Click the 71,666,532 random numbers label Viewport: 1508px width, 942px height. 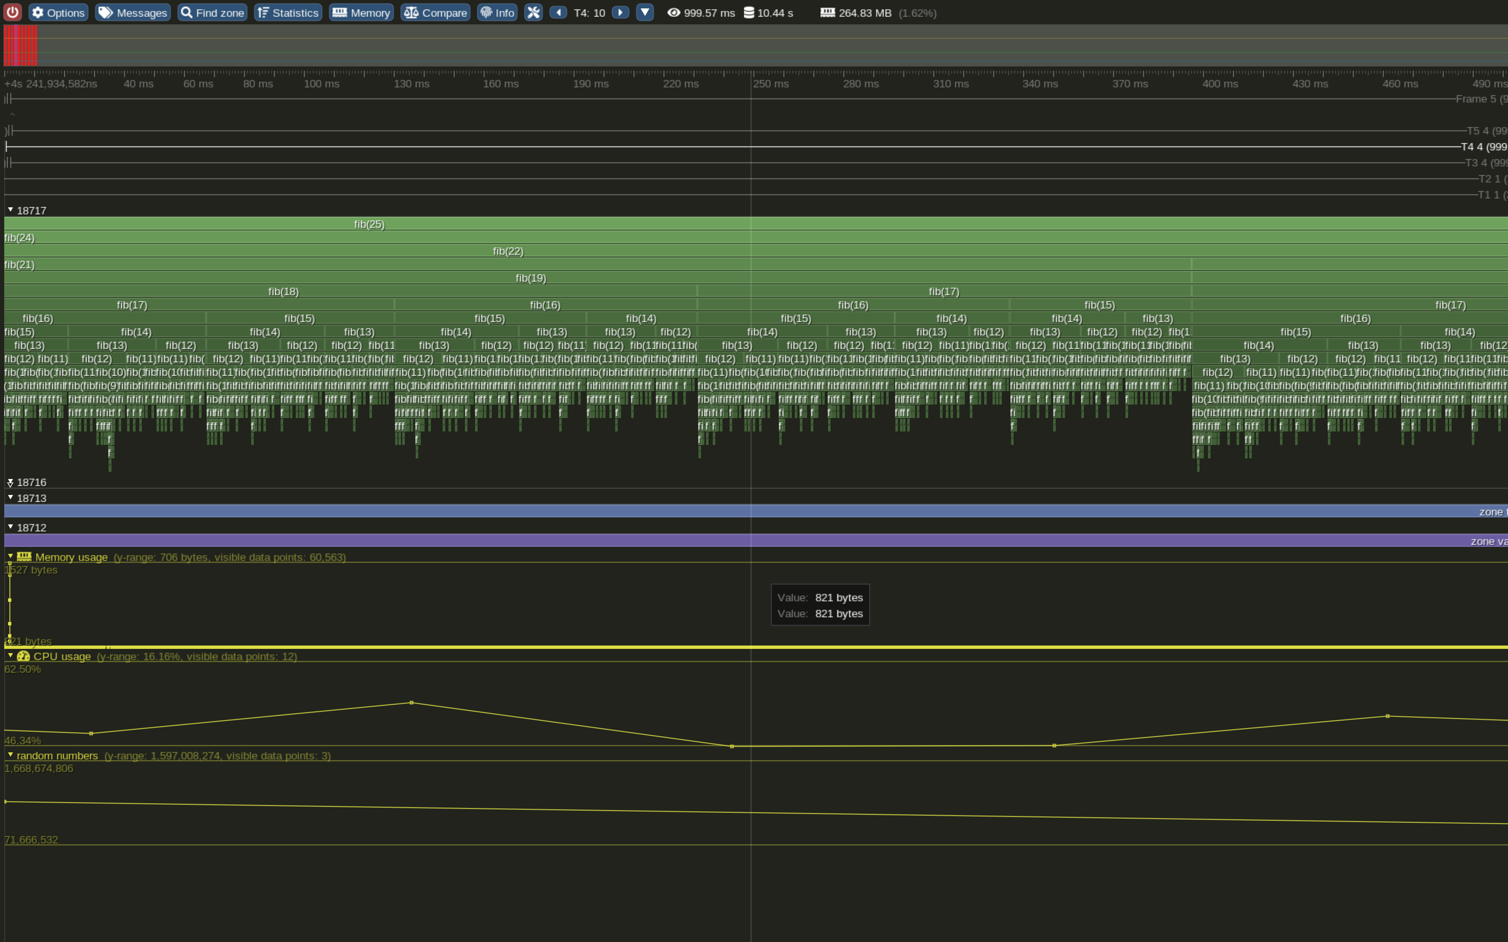(31, 840)
